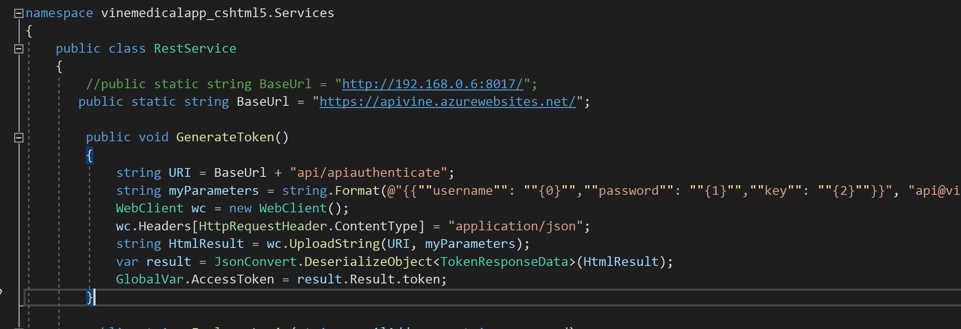Click the "application/json" string literal
The height and width of the screenshot is (329, 961).
point(516,226)
